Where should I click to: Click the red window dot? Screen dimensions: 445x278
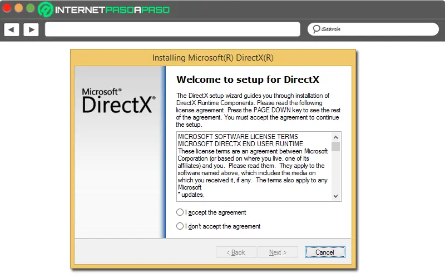point(7,8)
